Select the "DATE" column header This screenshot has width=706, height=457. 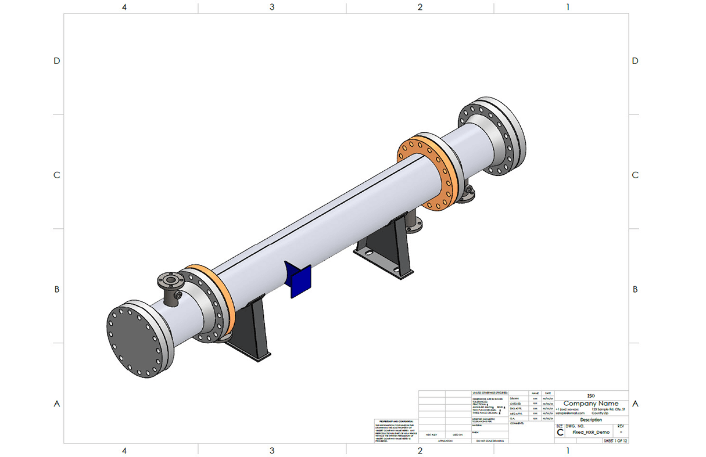click(x=548, y=393)
